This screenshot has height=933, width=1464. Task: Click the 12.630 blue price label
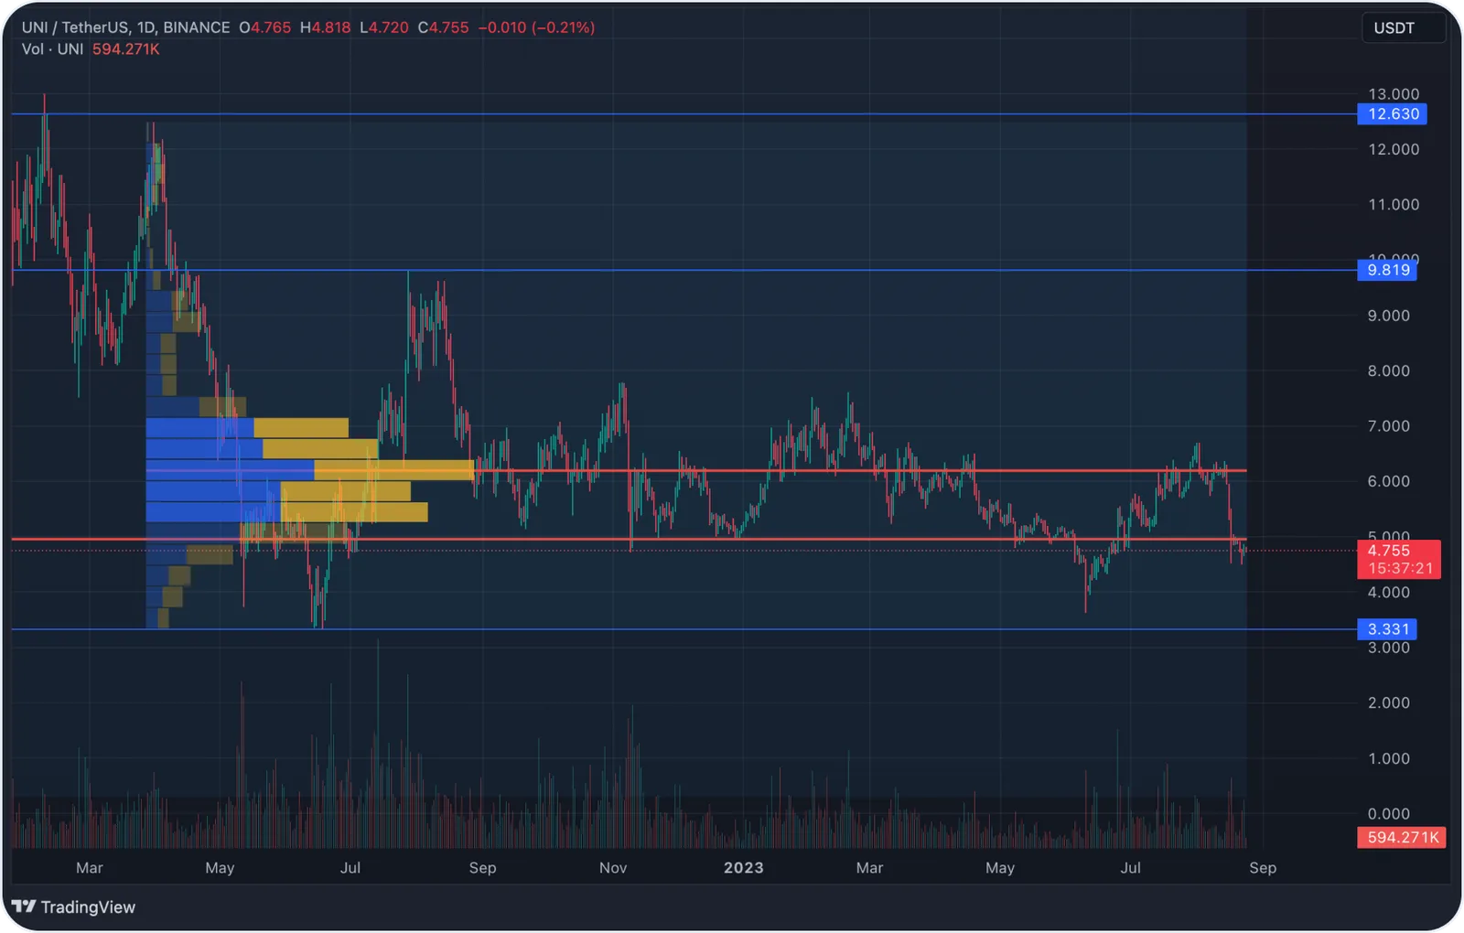tap(1392, 114)
